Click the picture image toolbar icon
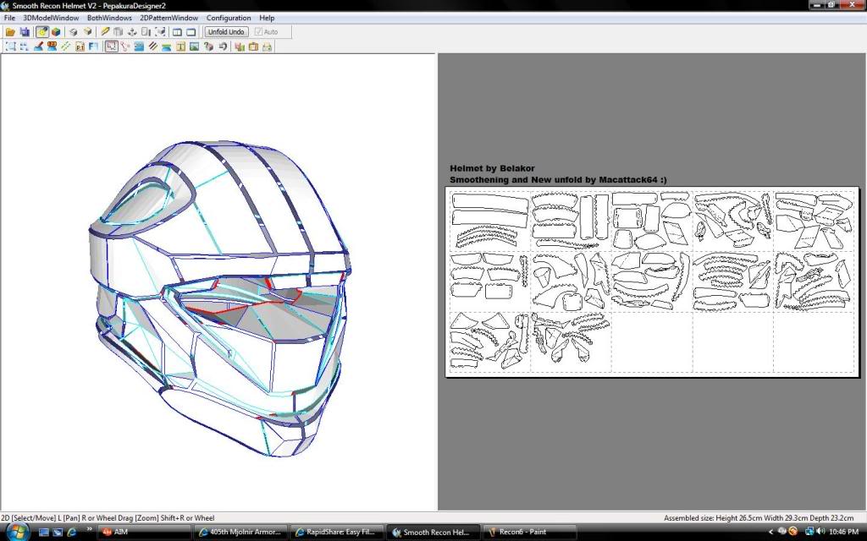The height and width of the screenshot is (541, 867). (195, 46)
